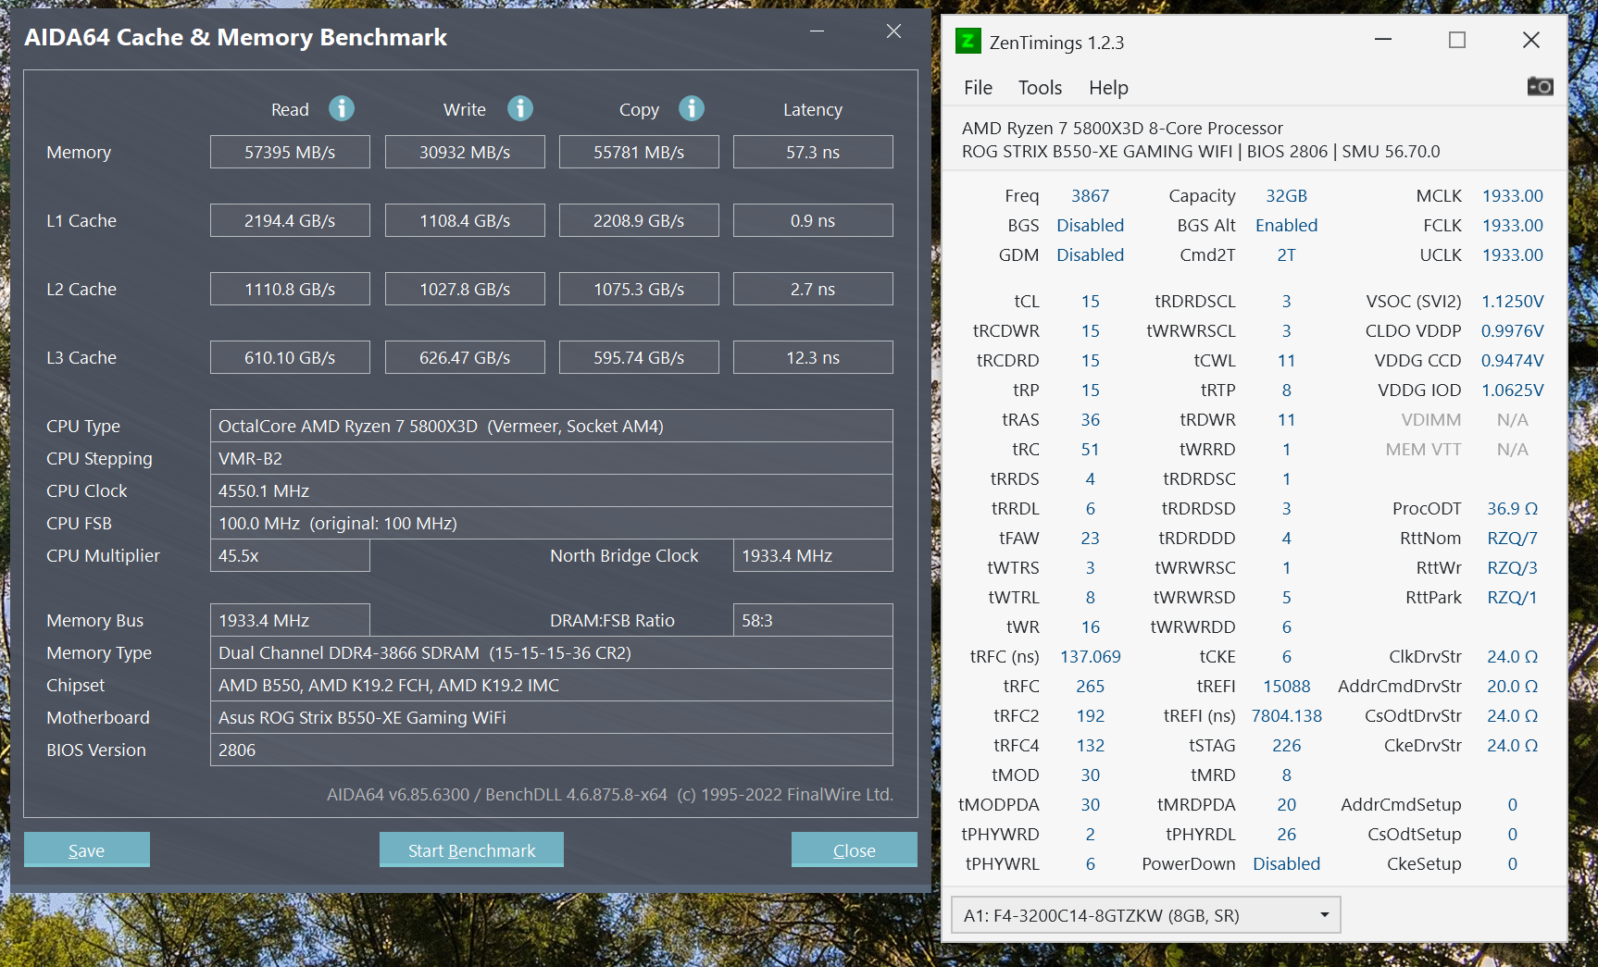1598x967 pixels.
Task: Click tREFI value 15088
Action: (x=1286, y=687)
